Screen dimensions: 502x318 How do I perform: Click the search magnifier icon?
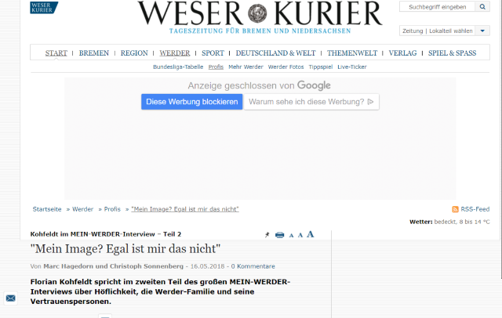coord(482,7)
